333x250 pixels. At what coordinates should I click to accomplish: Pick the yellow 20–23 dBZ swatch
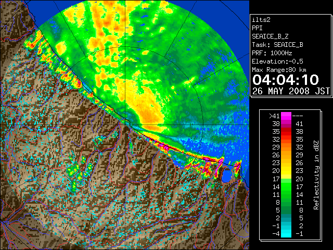(286, 171)
